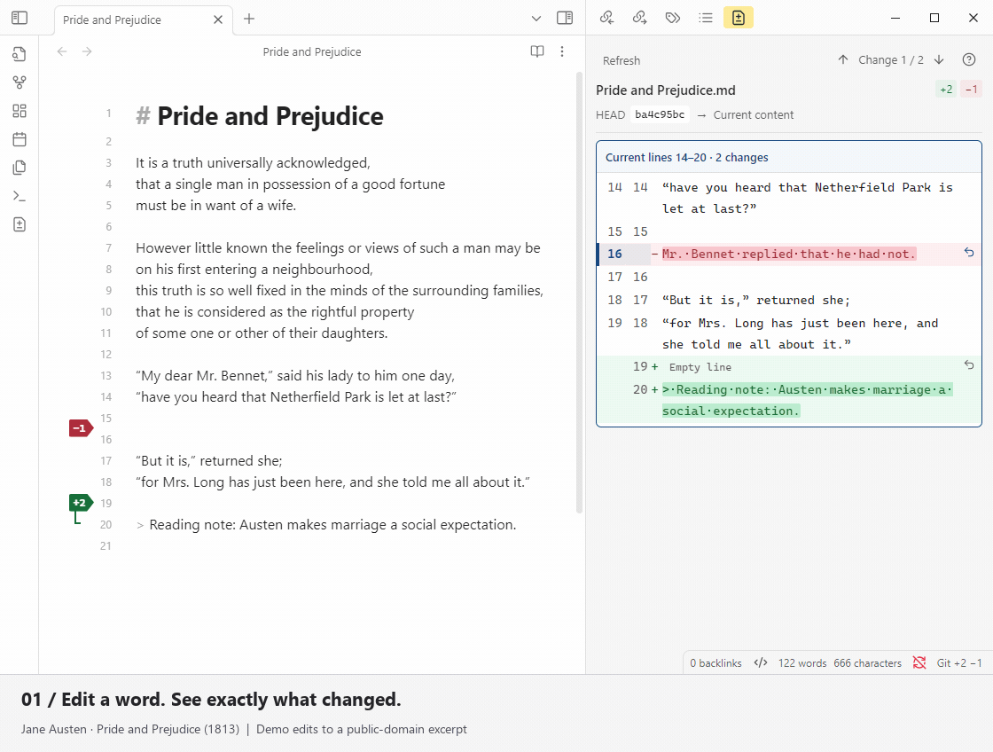Click line "But it is," returned she; in editor

(x=209, y=460)
